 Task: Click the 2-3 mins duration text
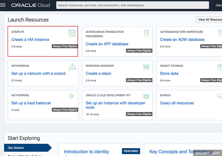16,80
